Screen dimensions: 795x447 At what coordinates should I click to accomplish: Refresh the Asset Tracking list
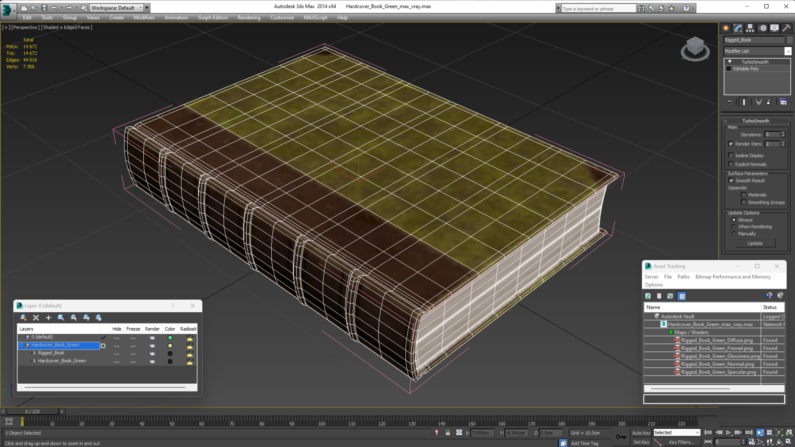click(648, 296)
